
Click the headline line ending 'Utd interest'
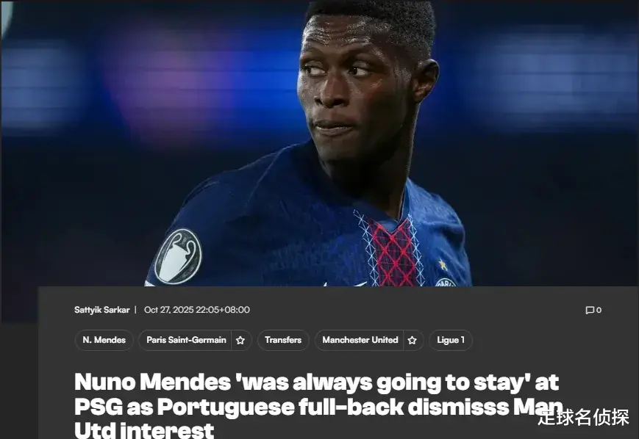click(x=144, y=430)
